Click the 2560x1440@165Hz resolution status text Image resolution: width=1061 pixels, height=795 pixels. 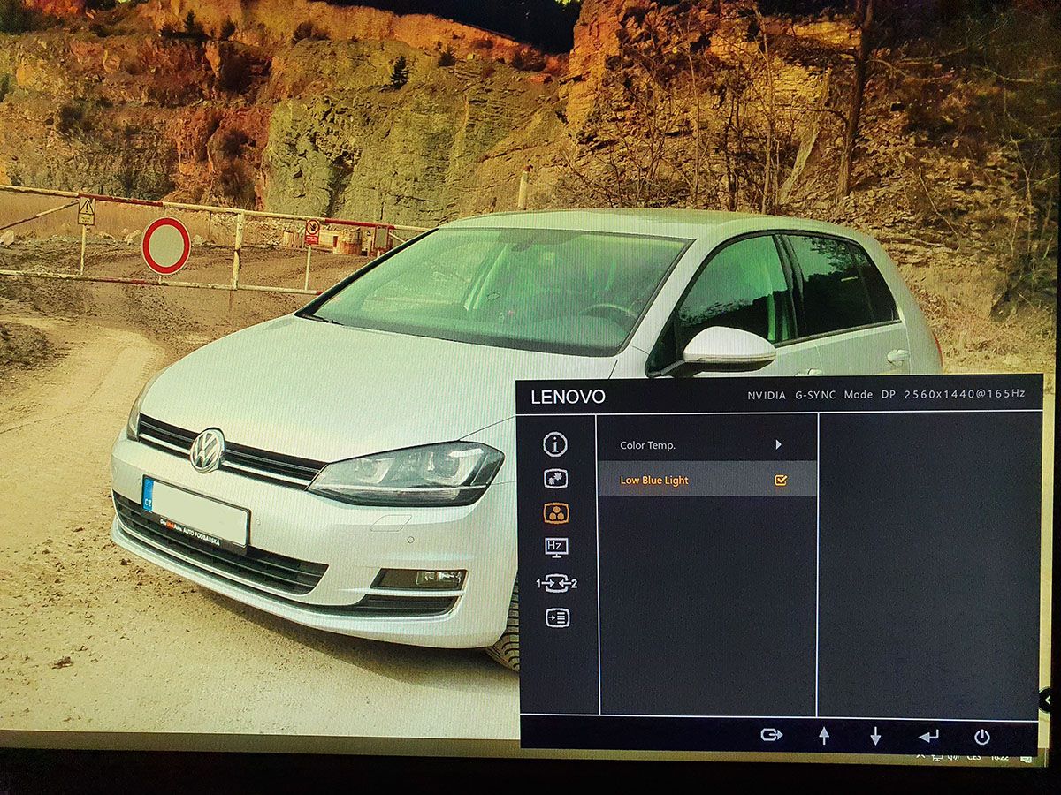[x=965, y=394]
